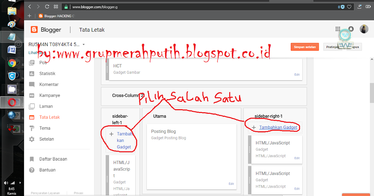Click the plus icon in sidebar-left-1
The height and width of the screenshot is (196, 374).
click(x=111, y=134)
